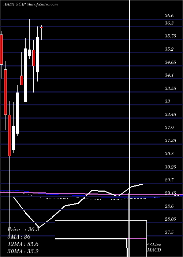The height and width of the screenshot is (257, 183).
Task: Click the 30.8 price axis label
Action: click(169, 154)
